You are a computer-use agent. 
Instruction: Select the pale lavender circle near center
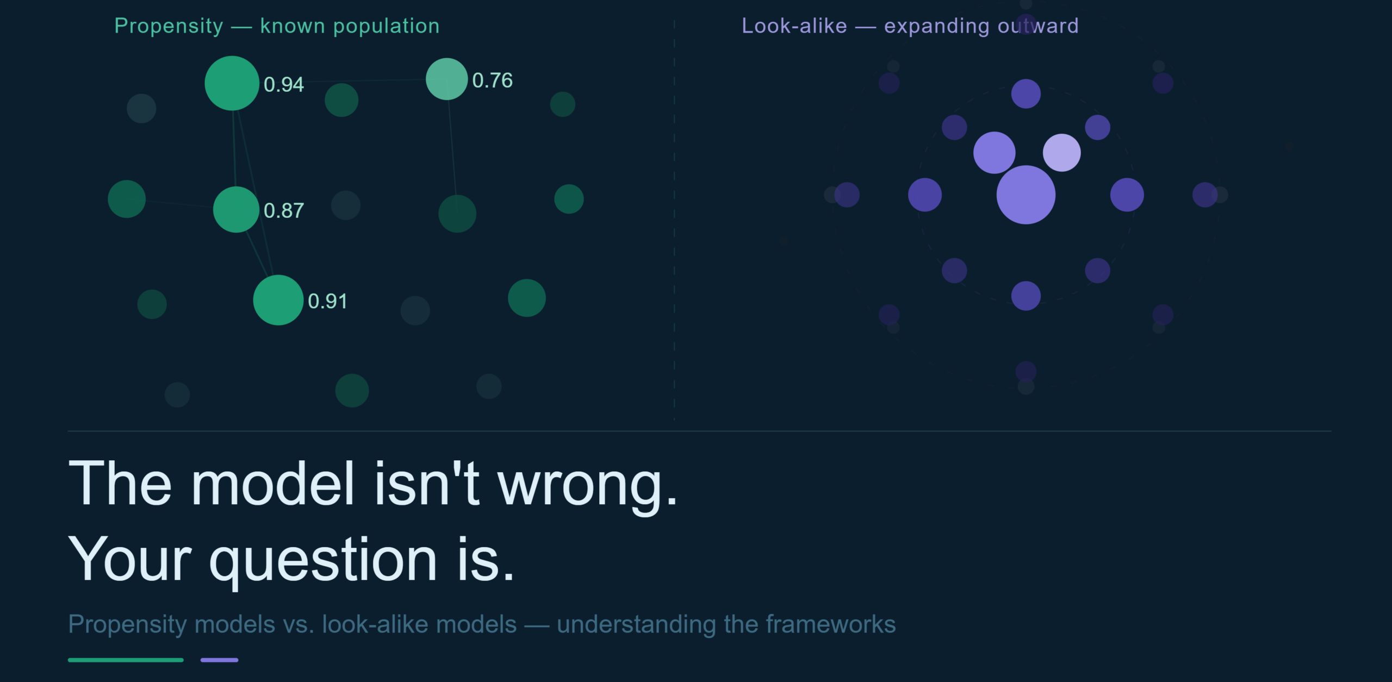tap(1061, 153)
